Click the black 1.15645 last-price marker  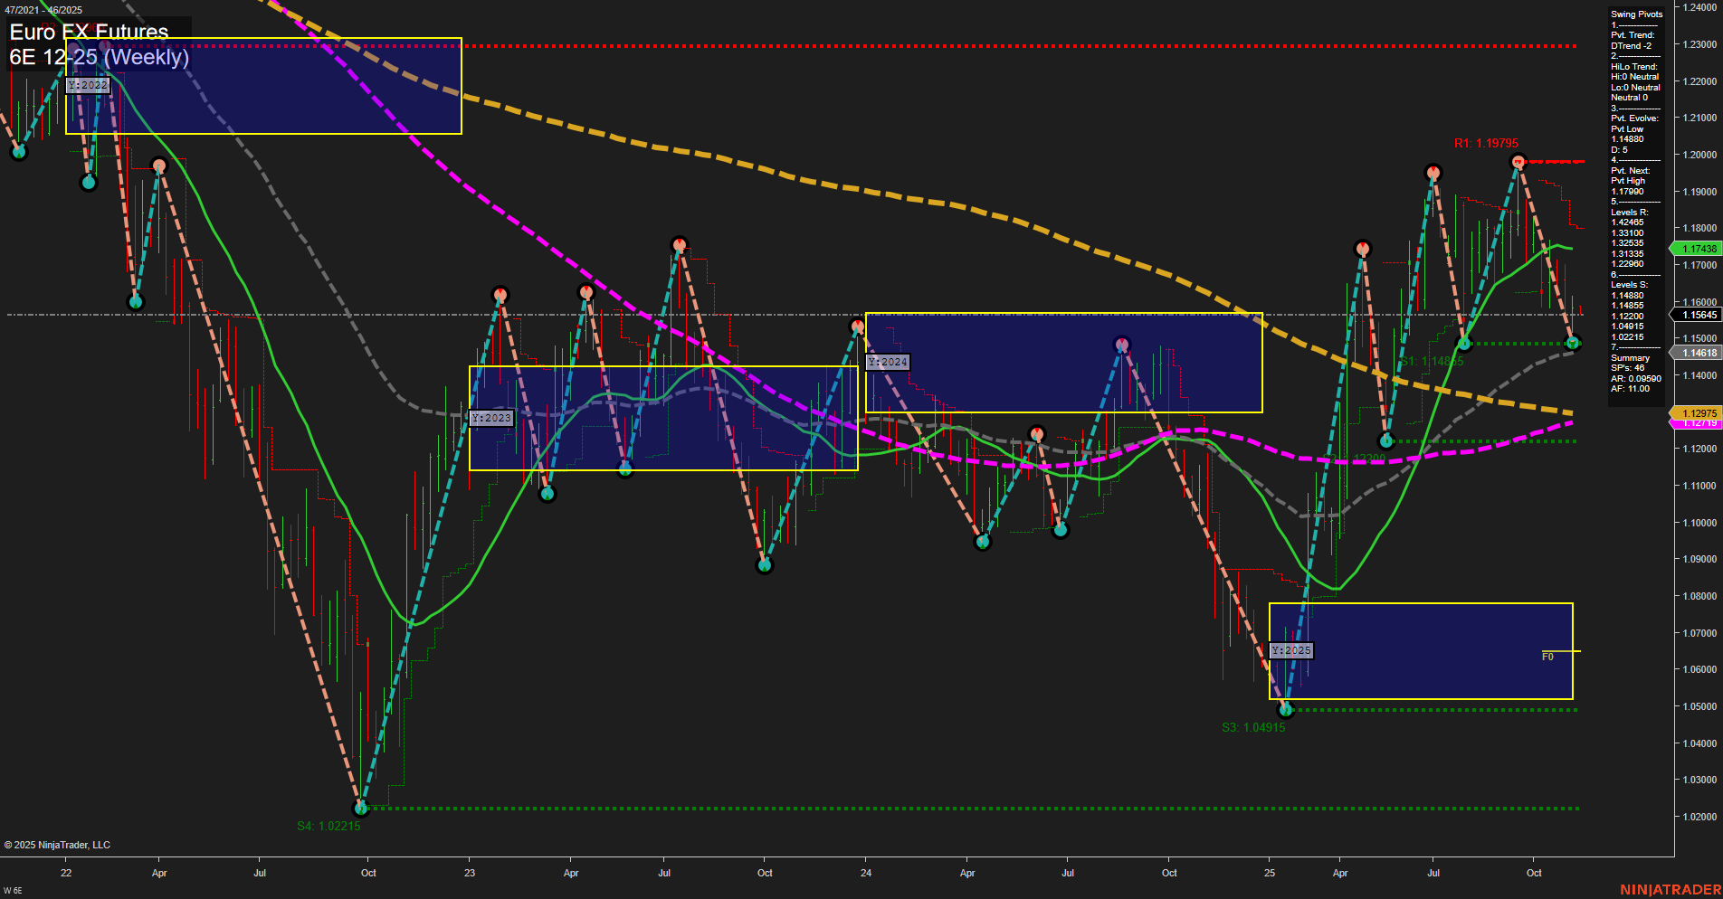pyautogui.click(x=1697, y=315)
